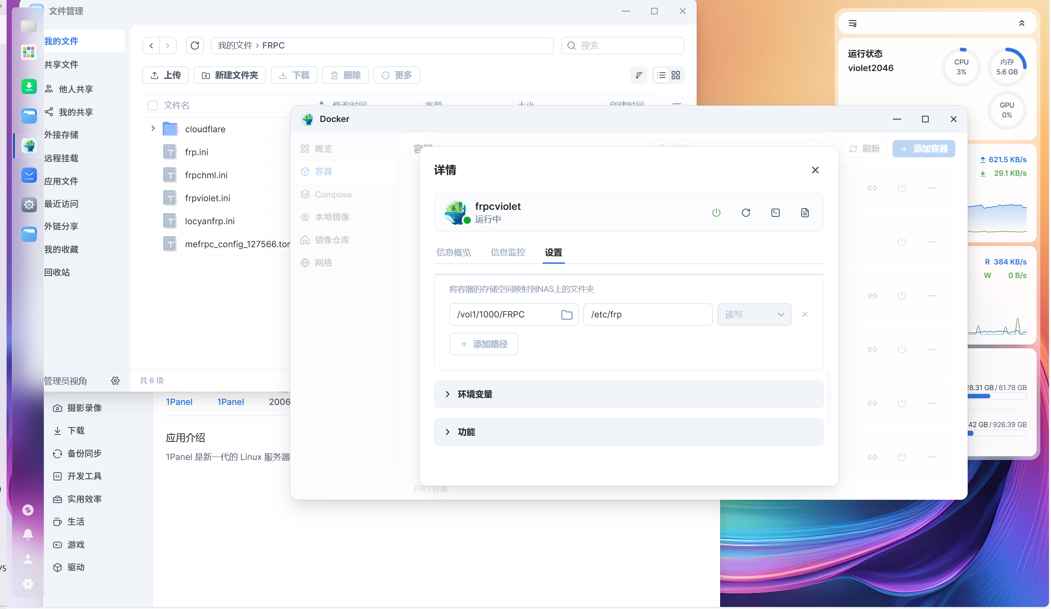
Task: Restart the frpcviolet container via restart icon
Action: (746, 213)
